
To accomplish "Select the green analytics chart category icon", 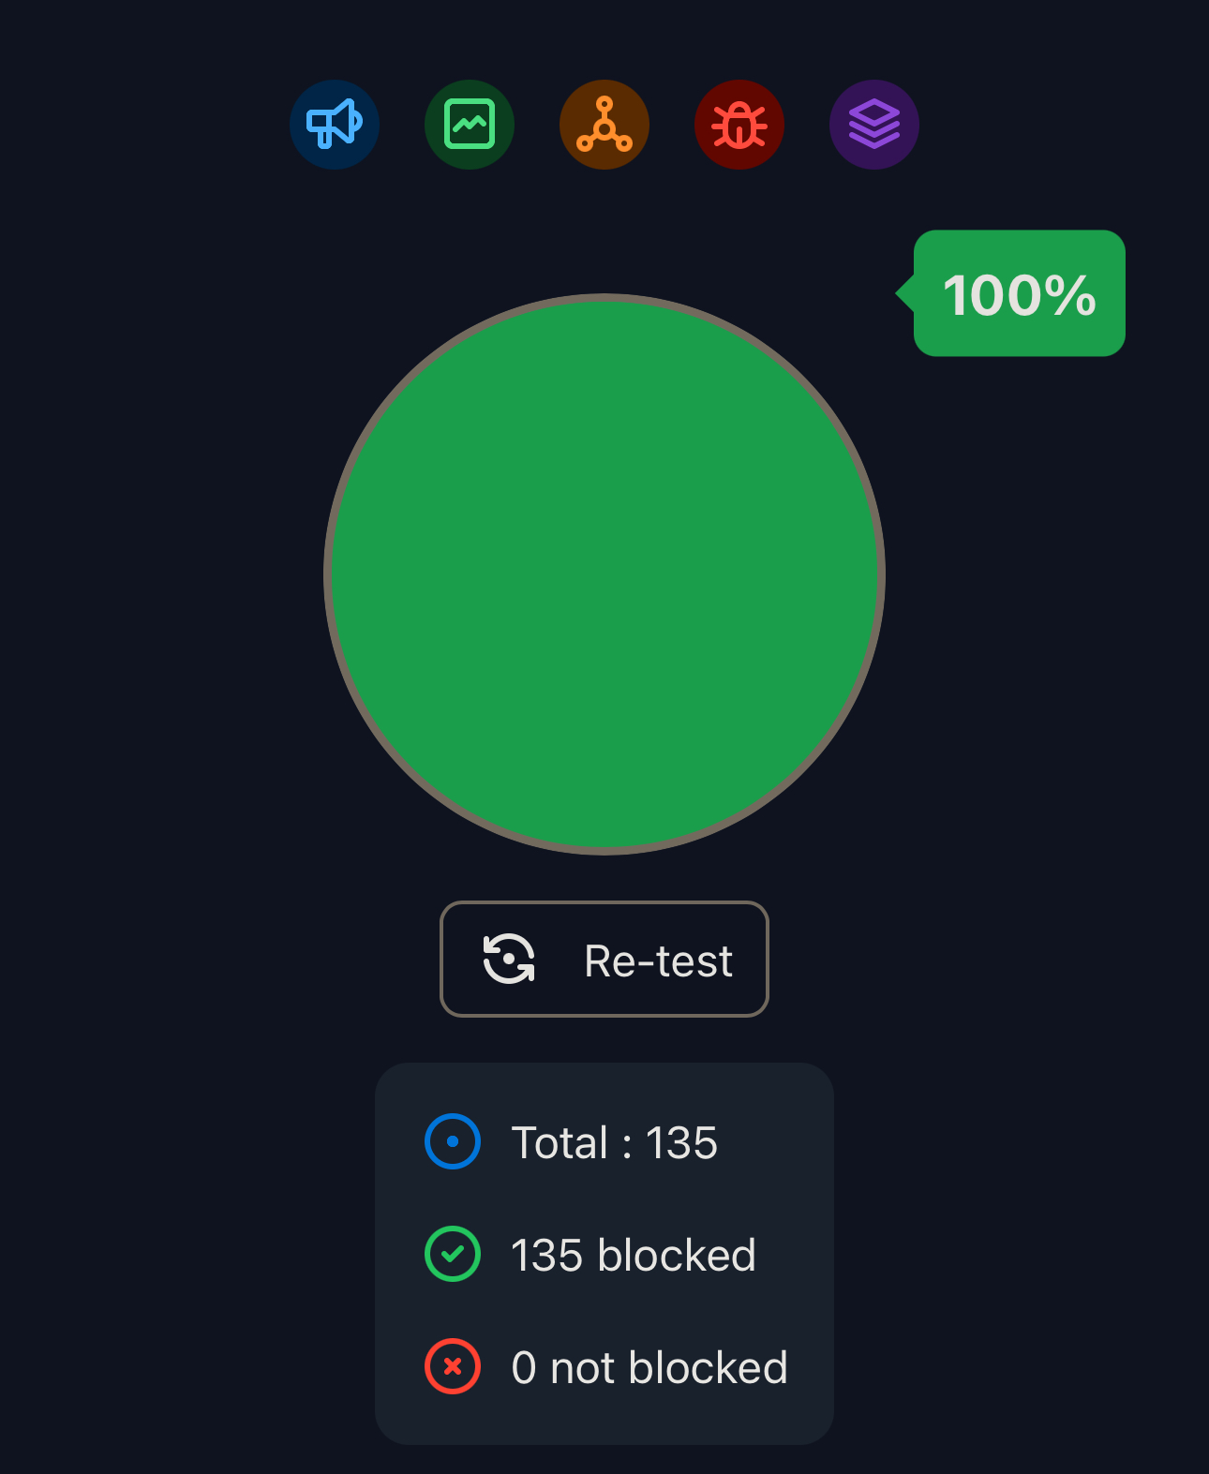I will pyautogui.click(x=470, y=125).
